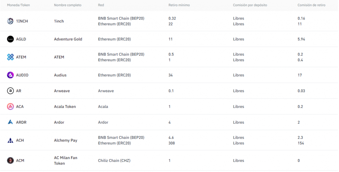Screen dimensions: 339x172
Task: Click the Nombre completo column header
Action: click(x=68, y=5)
